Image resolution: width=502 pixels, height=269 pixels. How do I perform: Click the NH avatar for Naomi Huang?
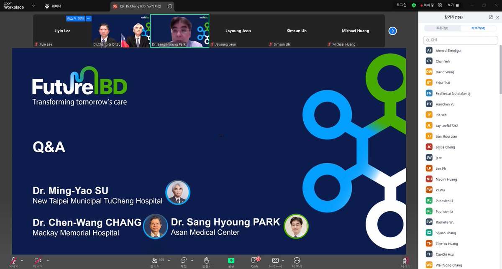pyautogui.click(x=429, y=179)
